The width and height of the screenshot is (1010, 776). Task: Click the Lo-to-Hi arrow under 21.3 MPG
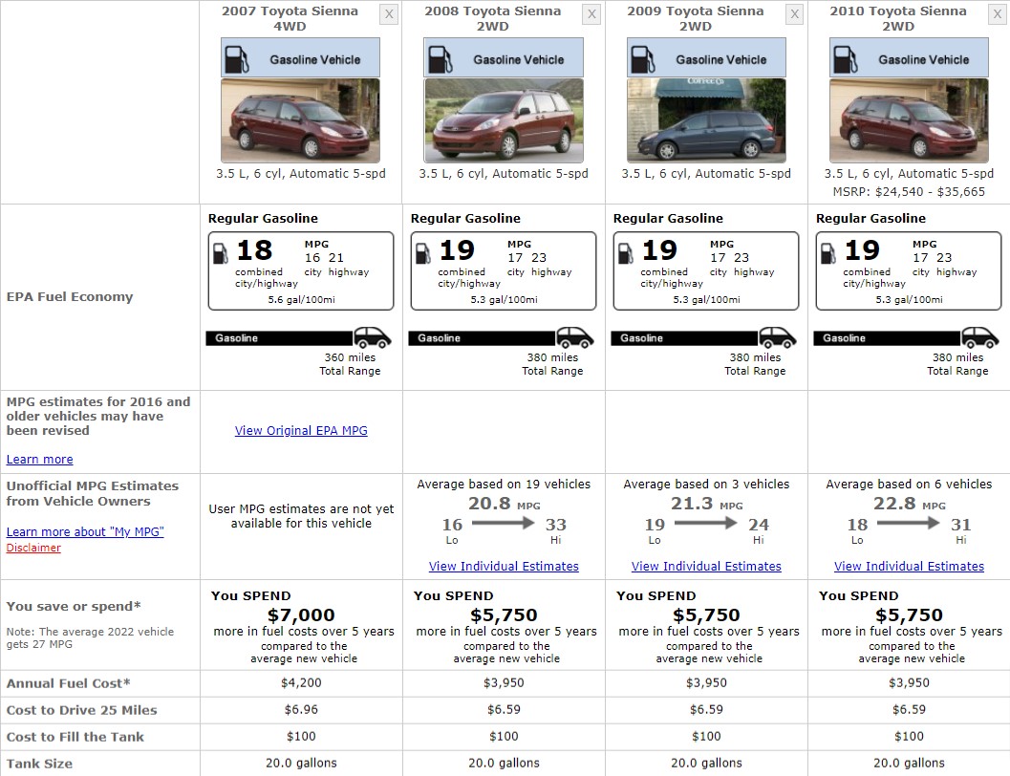706,523
